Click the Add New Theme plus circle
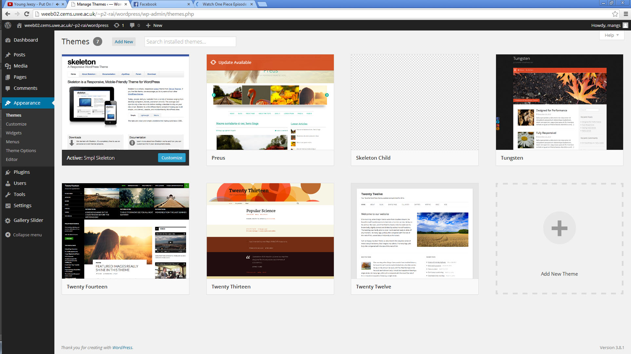The height and width of the screenshot is (354, 631). (x=559, y=227)
